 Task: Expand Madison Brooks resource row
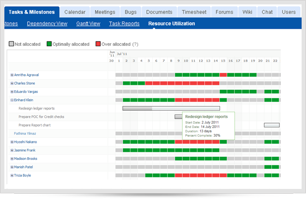12,159
